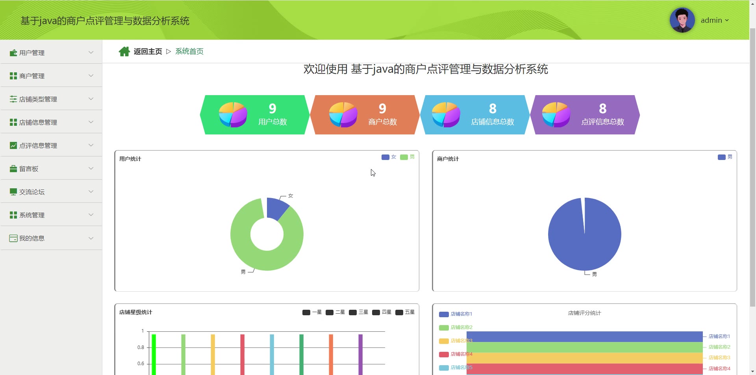Click the 留言板 briefcase icon
756x375 pixels.
13,169
